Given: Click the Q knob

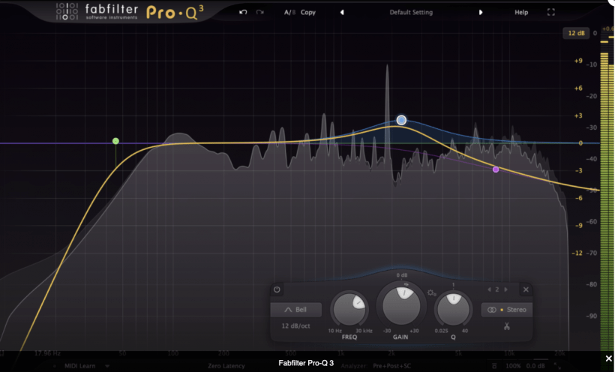Looking at the screenshot, I should click(454, 309).
